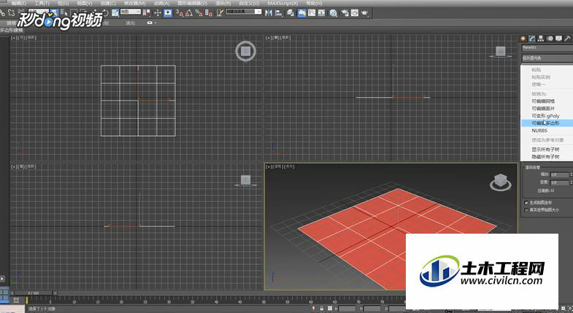
Task: Open the Group (组) menu
Action: click(x=63, y=4)
